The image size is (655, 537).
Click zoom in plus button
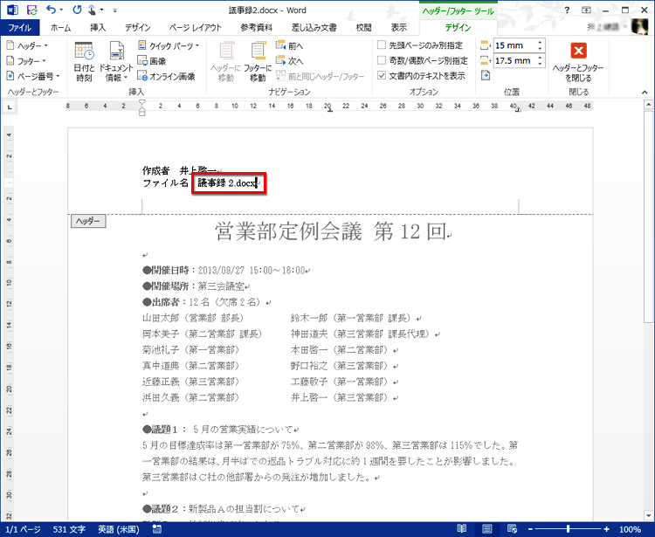point(607,529)
